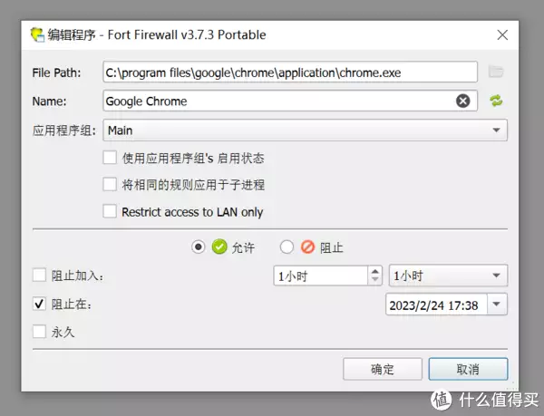Uncheck the 阻止在 checkbox
This screenshot has width=544, height=416.
click(x=39, y=304)
